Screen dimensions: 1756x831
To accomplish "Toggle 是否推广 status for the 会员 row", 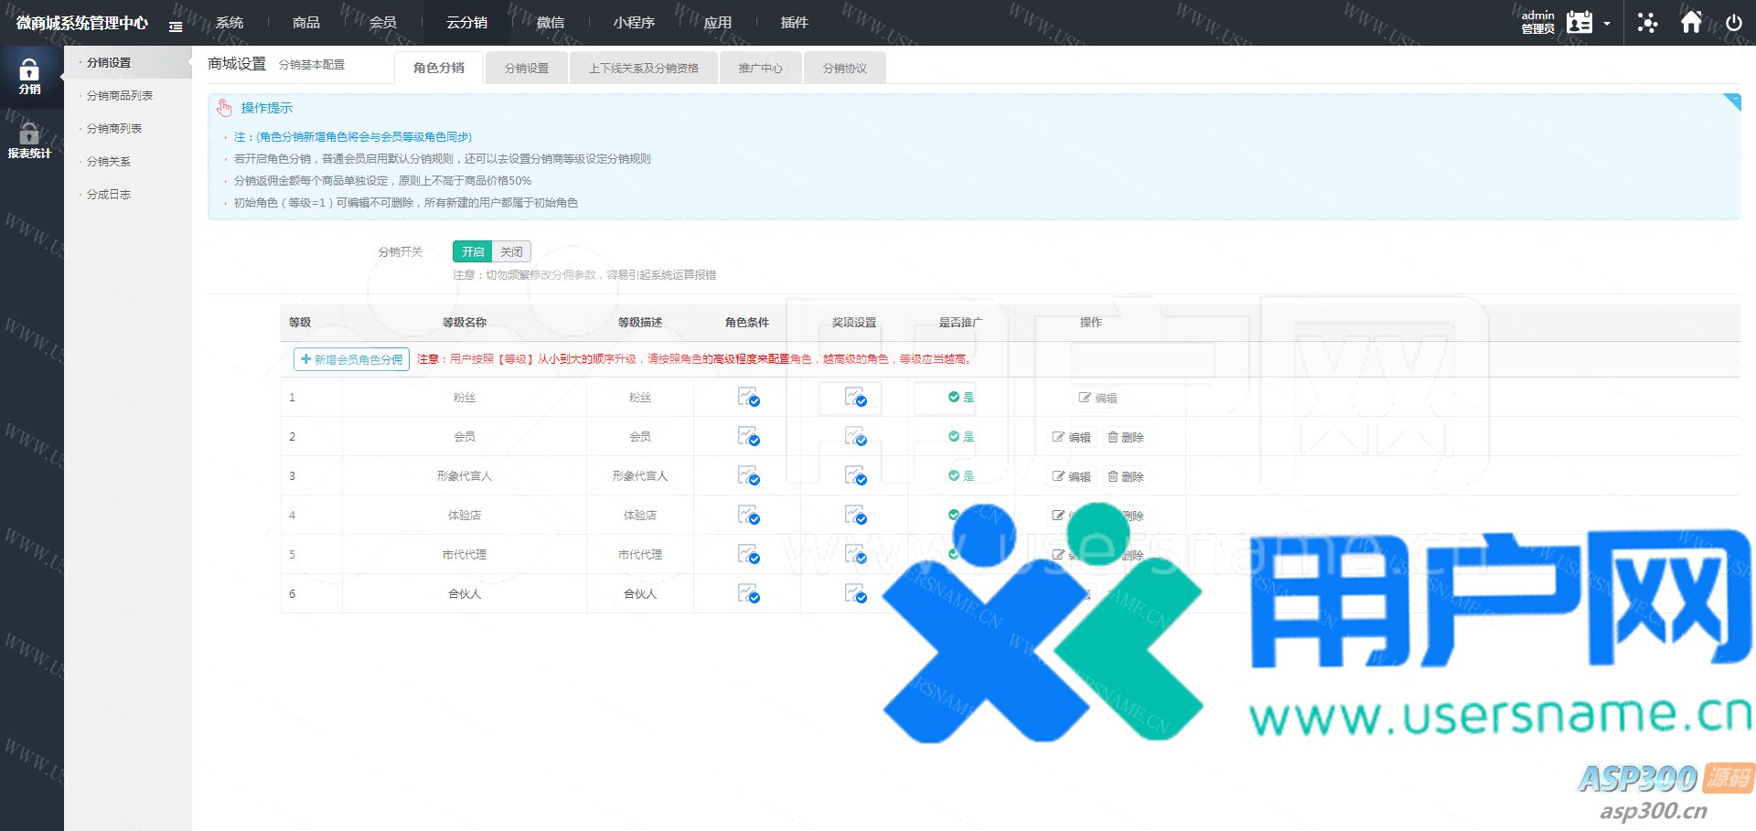I will tap(961, 437).
